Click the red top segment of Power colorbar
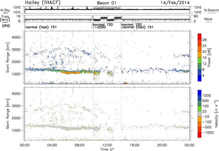Image resolution: width=219 pixels, height=151 pixels. pyautogui.click(x=200, y=37)
